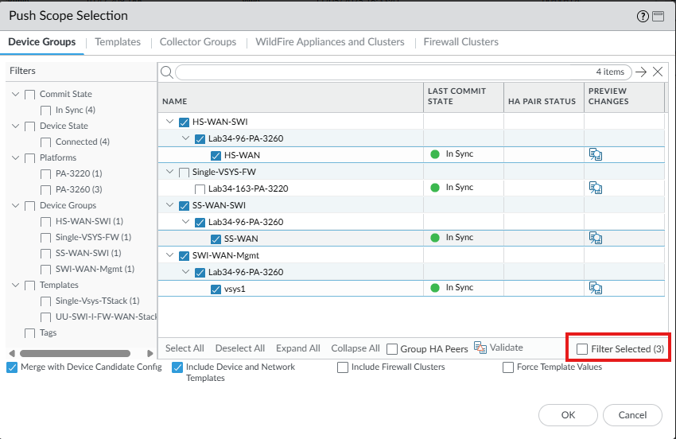The width and height of the screenshot is (676, 439).
Task: Click the Filters panel horizontal scrollbar
Action: pos(75,353)
